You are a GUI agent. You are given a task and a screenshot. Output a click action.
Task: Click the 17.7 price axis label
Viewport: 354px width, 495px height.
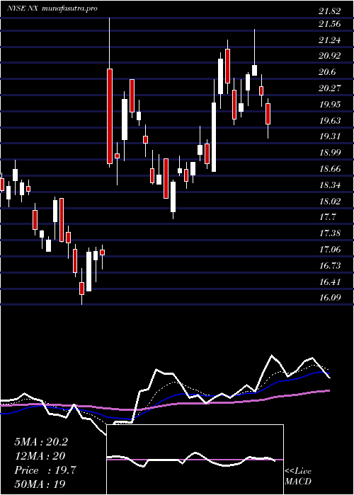coord(327,217)
